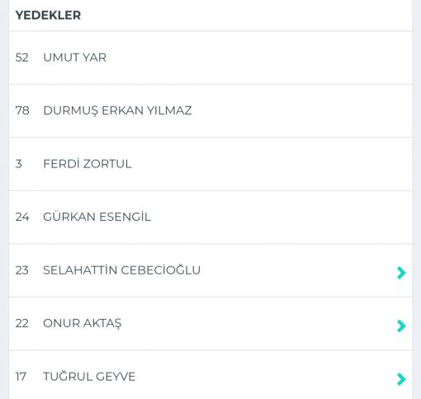Screen dimensions: 421x399
Task: Open the chevron next to Selahattin Cebecioğlu
Action: pyautogui.click(x=401, y=273)
